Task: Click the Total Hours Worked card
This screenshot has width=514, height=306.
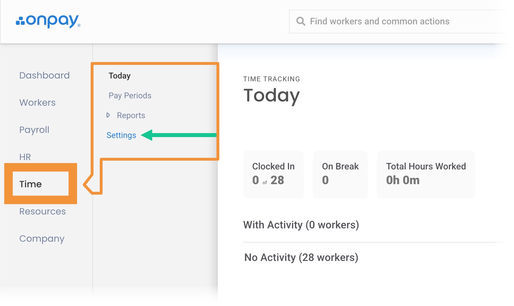Action: [426, 175]
